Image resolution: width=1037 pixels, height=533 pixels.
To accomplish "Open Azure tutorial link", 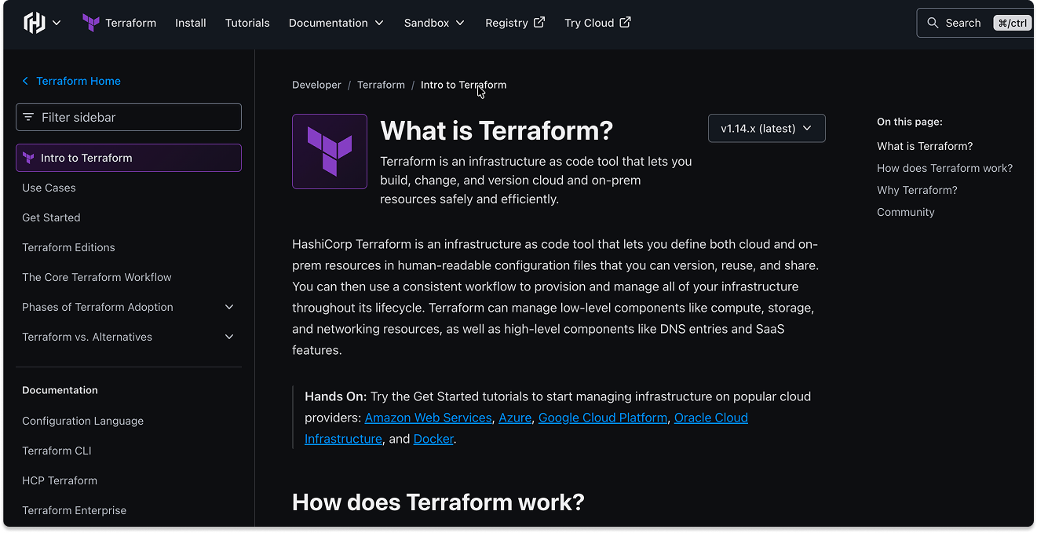I will click(x=515, y=418).
